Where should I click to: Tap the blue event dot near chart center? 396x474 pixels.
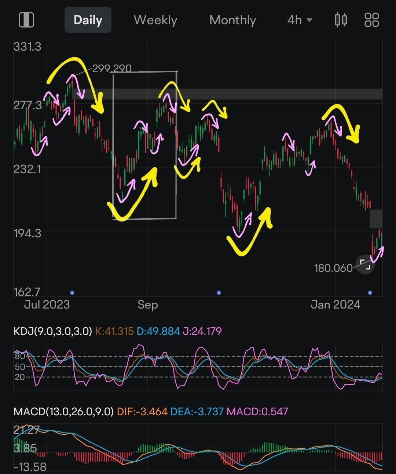[x=219, y=293]
